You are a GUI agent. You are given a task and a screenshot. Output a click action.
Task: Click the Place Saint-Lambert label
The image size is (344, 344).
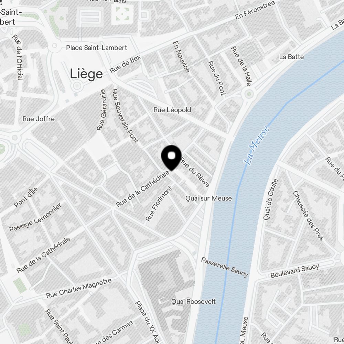tap(97, 47)
